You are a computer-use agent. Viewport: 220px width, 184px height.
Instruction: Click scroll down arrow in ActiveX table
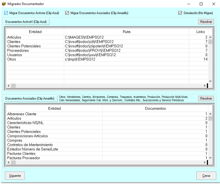coord(210,81)
